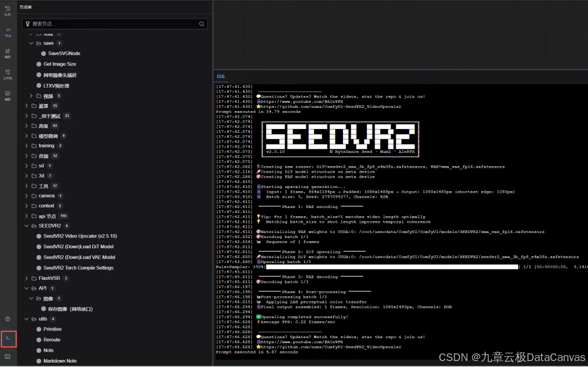Expand the 音频 folder

pos(26,156)
